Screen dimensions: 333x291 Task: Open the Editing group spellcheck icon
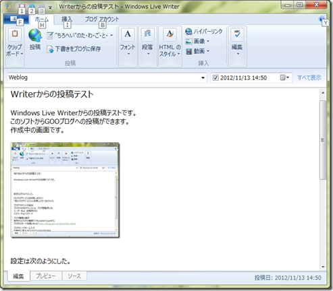pyautogui.click(x=237, y=34)
